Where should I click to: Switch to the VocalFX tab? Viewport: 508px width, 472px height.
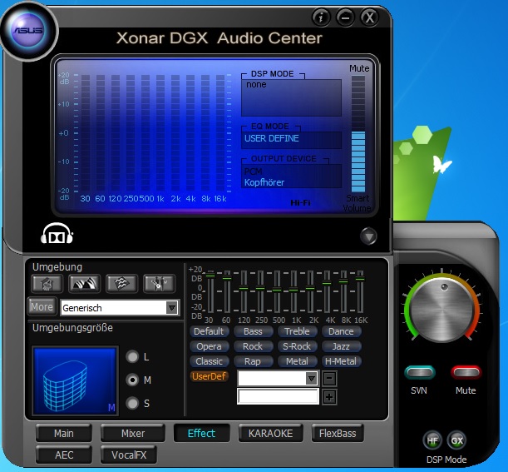[129, 455]
